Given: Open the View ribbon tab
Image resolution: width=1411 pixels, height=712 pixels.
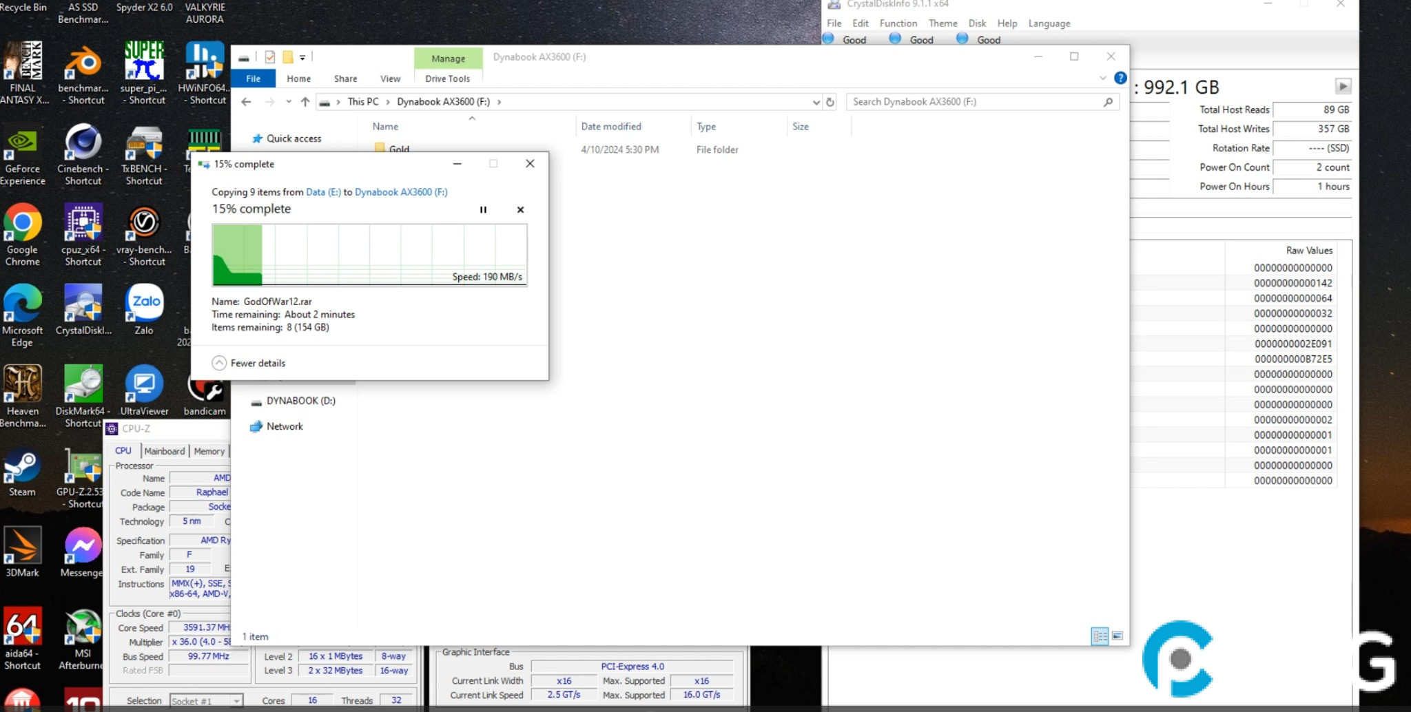Looking at the screenshot, I should click(x=390, y=78).
